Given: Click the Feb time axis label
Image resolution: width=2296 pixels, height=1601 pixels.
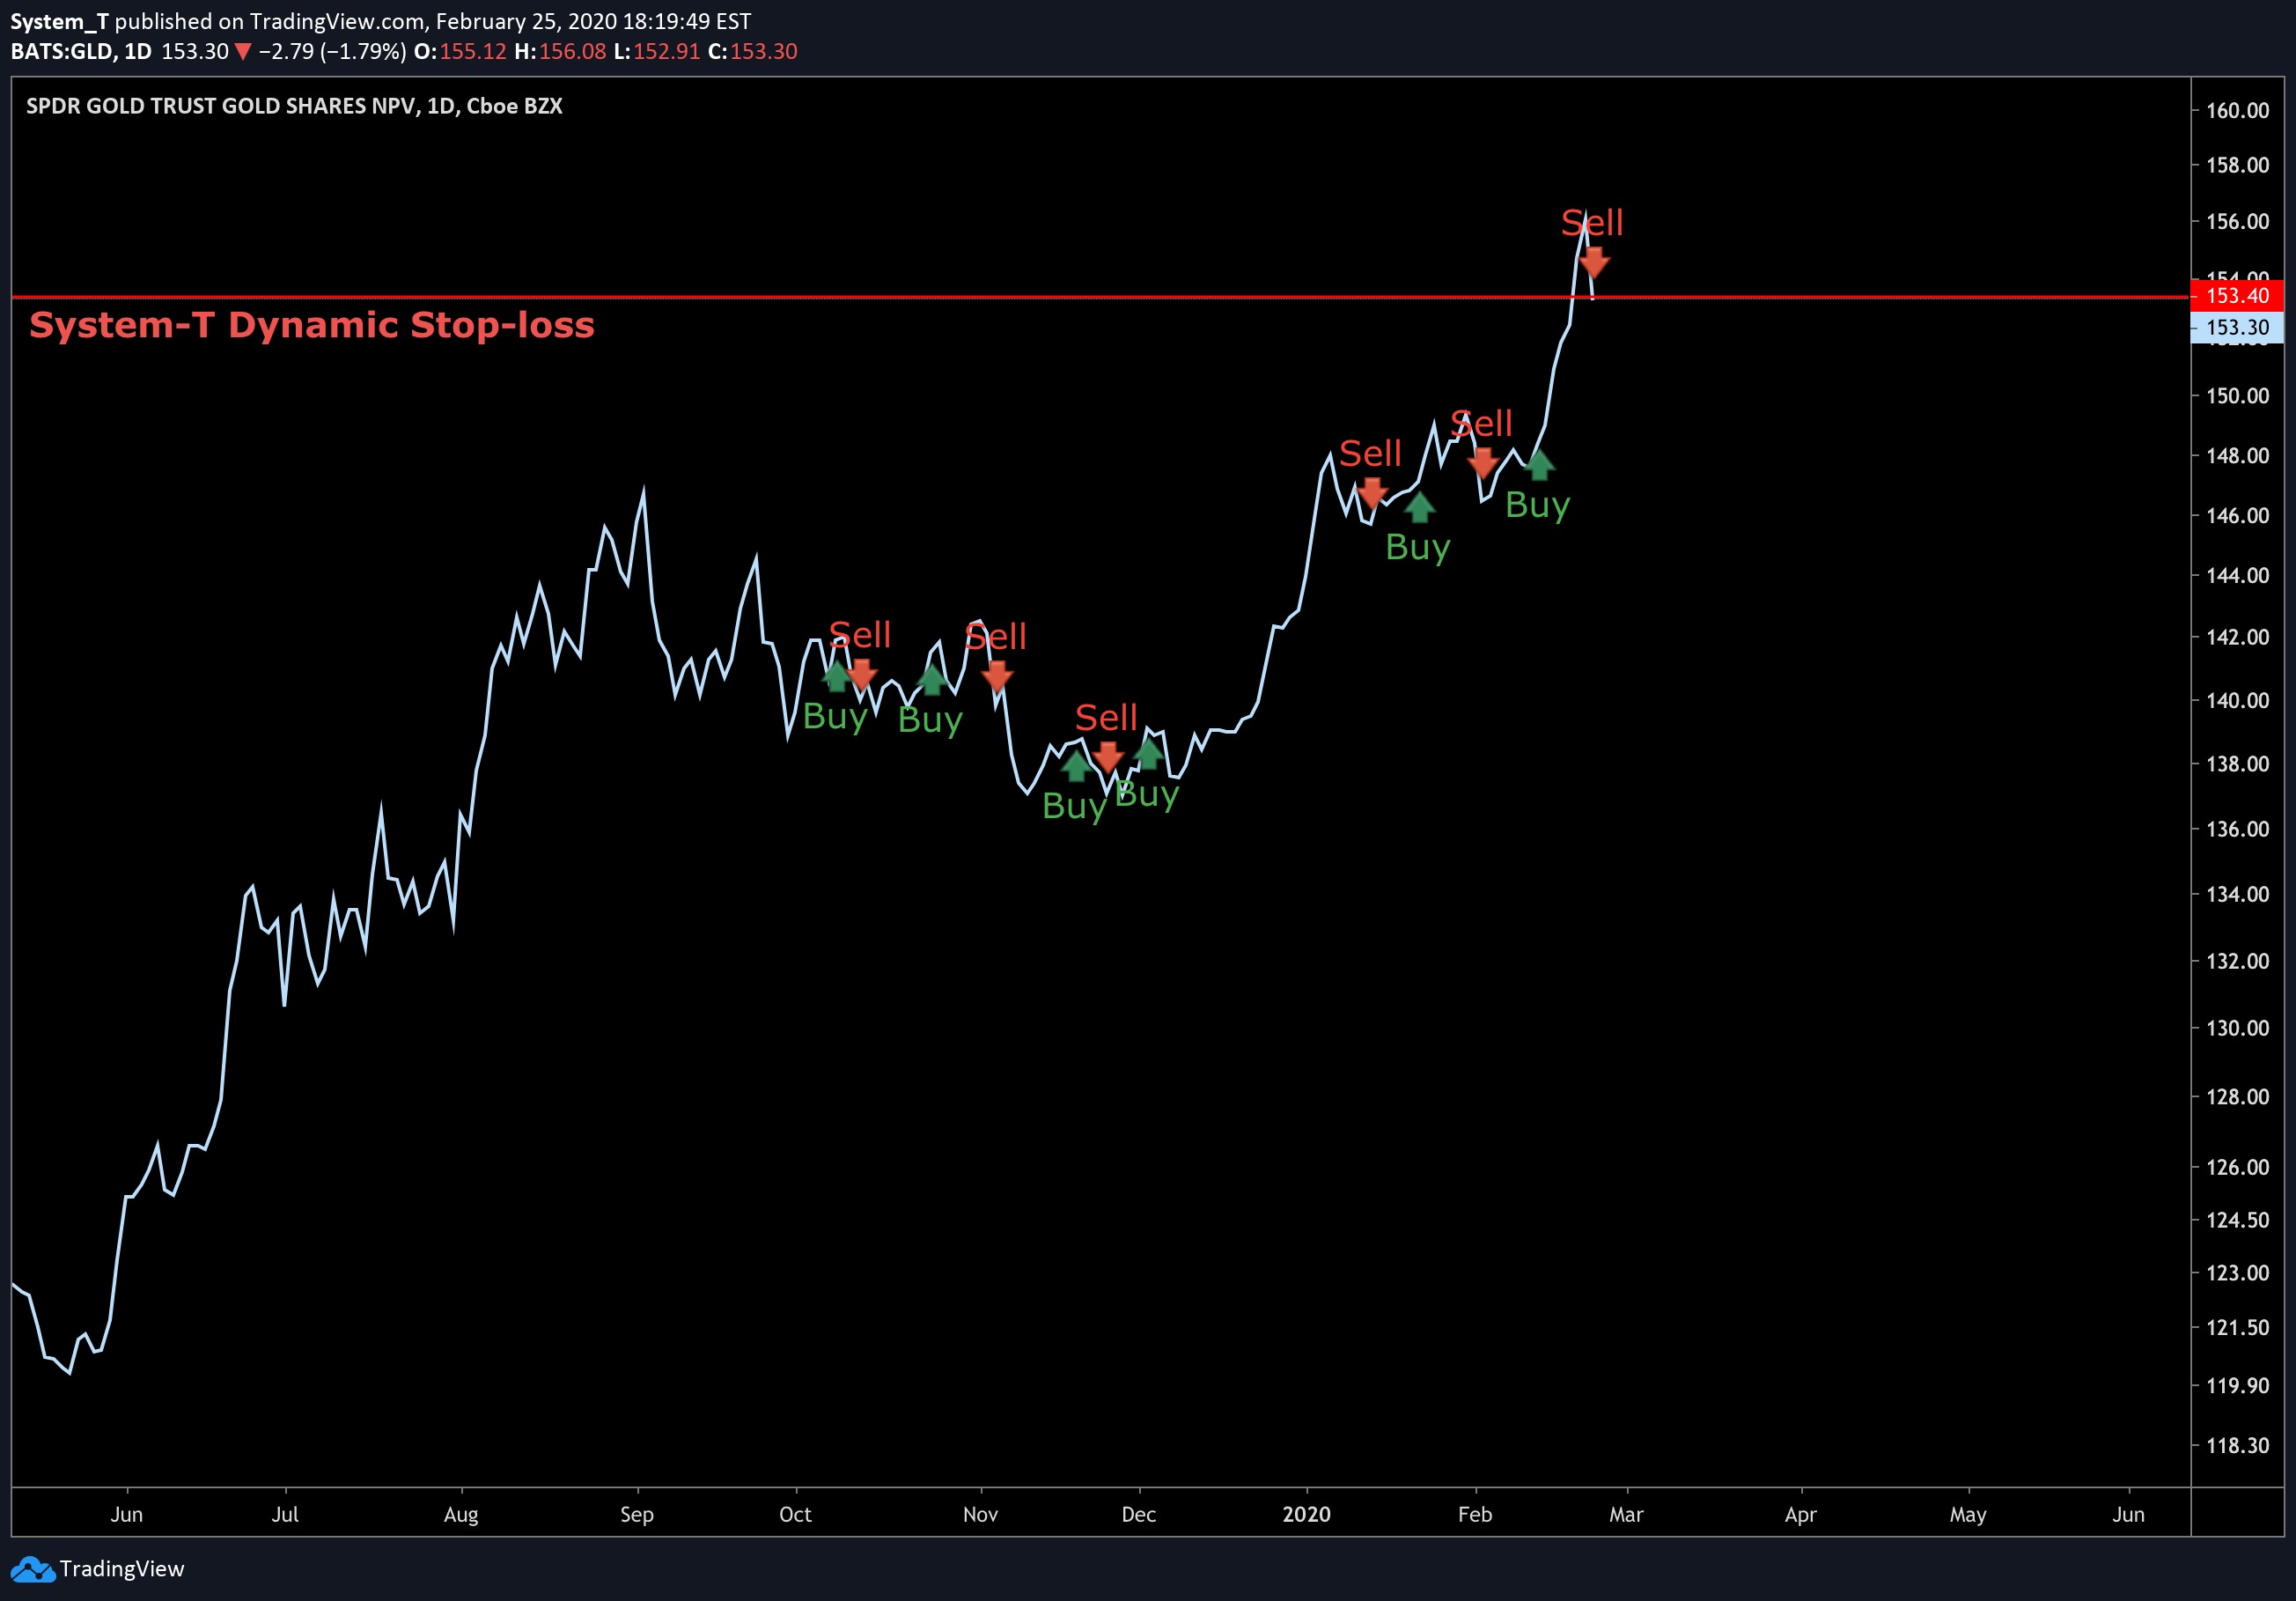Looking at the screenshot, I should point(1475,1514).
